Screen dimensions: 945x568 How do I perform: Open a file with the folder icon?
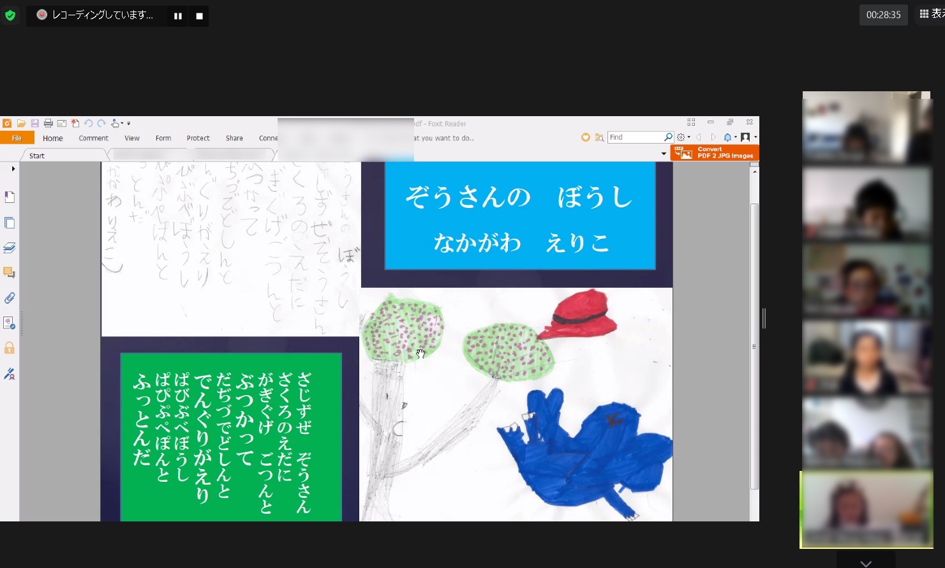pyautogui.click(x=21, y=123)
